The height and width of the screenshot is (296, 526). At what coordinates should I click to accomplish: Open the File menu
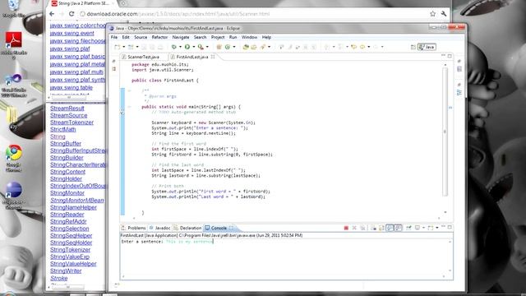coord(114,37)
